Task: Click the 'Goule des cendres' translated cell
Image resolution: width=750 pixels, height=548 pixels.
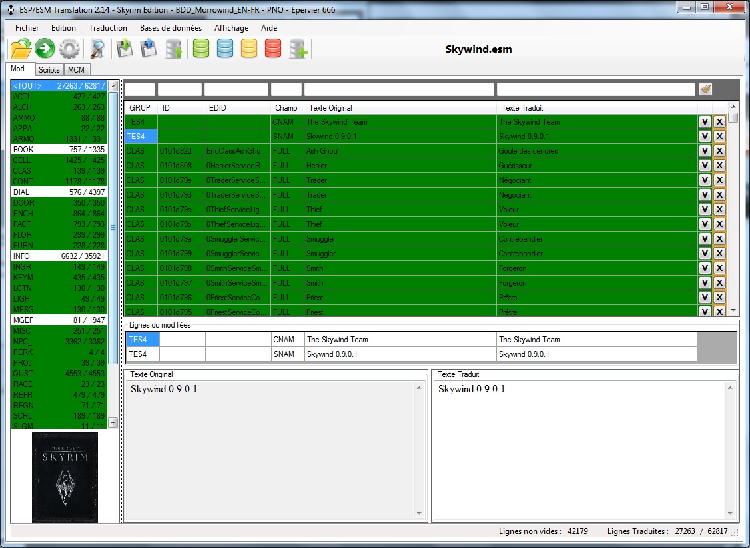Action: click(597, 151)
